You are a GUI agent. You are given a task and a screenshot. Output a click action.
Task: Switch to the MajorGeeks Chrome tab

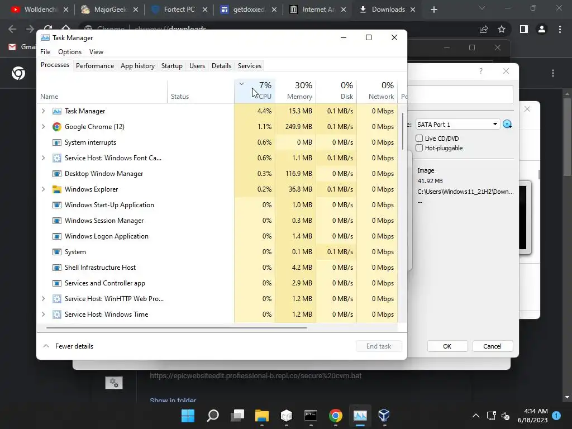coord(109,9)
